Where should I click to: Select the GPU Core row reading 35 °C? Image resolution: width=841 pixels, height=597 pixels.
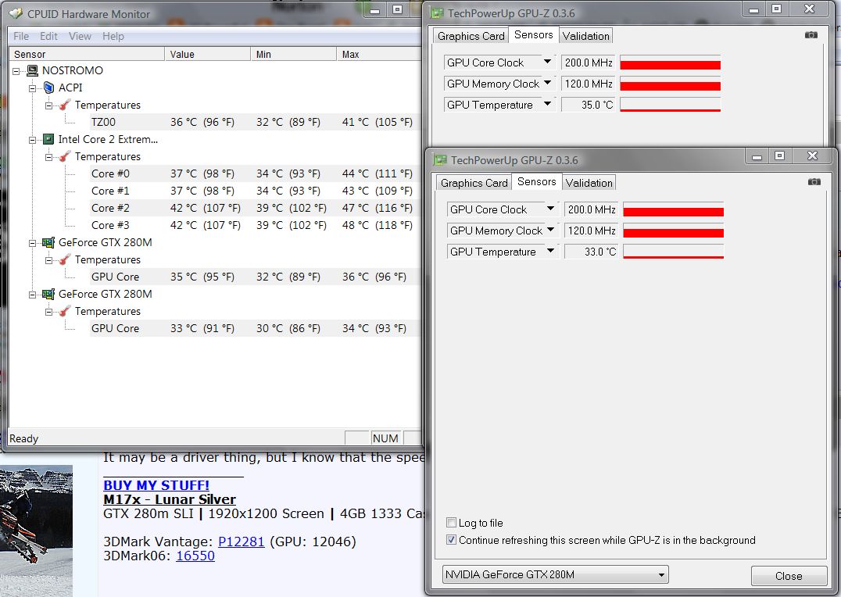256,277
